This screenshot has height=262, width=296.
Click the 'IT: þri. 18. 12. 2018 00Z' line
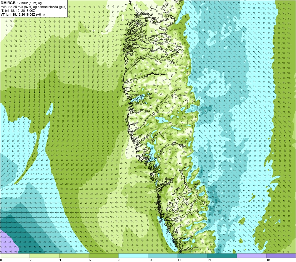click(18, 11)
